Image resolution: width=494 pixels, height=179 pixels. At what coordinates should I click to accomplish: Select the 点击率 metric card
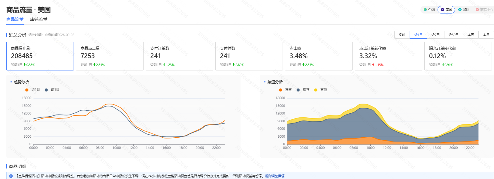(x=319, y=56)
